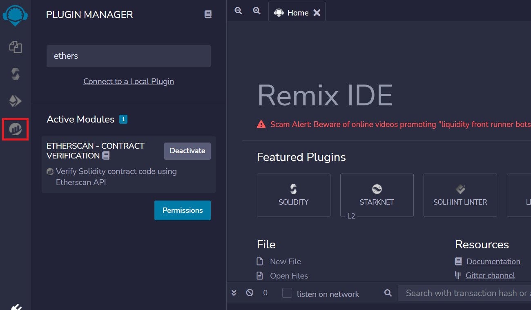Close the Home tab
The image size is (531, 310).
pos(317,13)
